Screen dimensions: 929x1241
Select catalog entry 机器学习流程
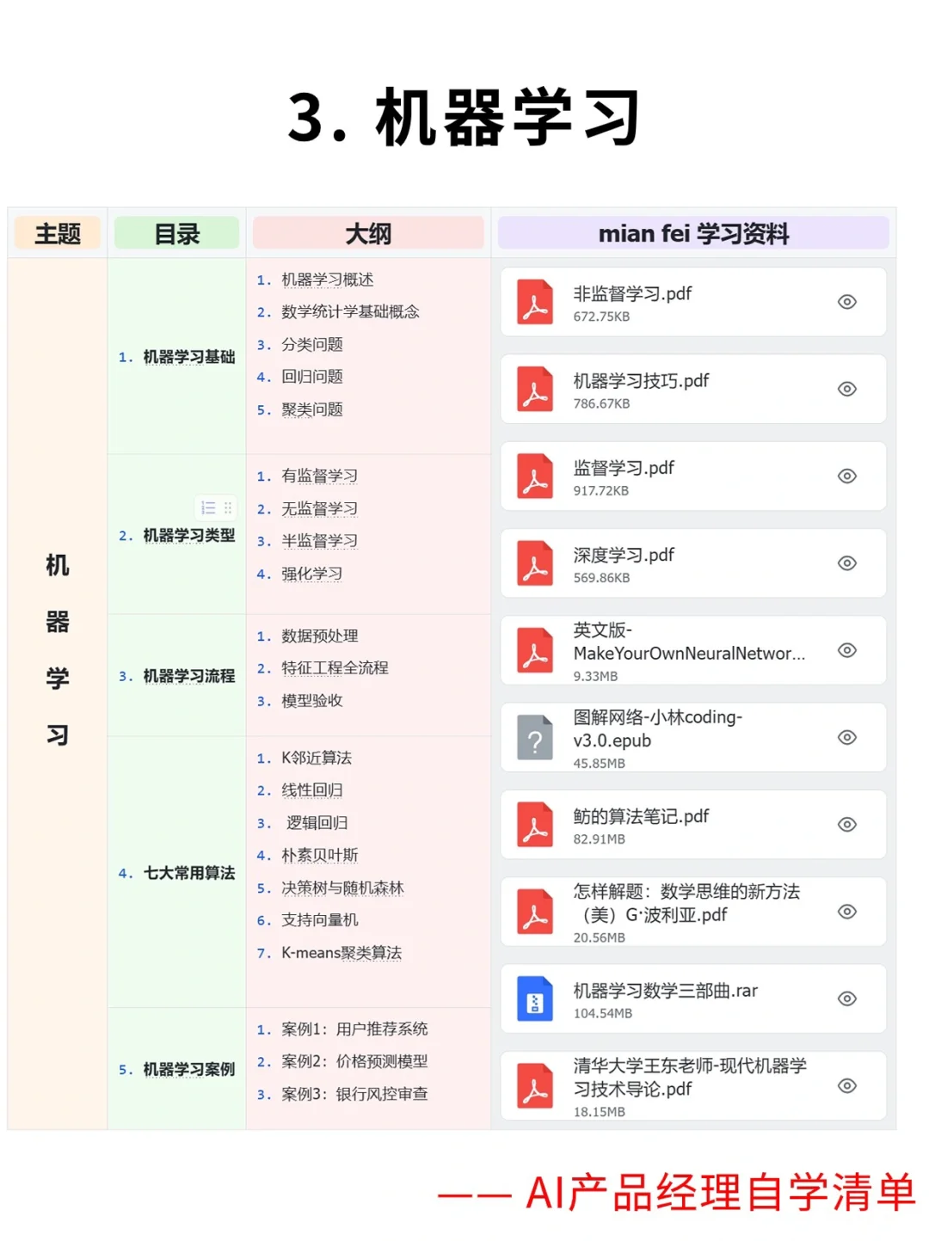[x=189, y=676]
